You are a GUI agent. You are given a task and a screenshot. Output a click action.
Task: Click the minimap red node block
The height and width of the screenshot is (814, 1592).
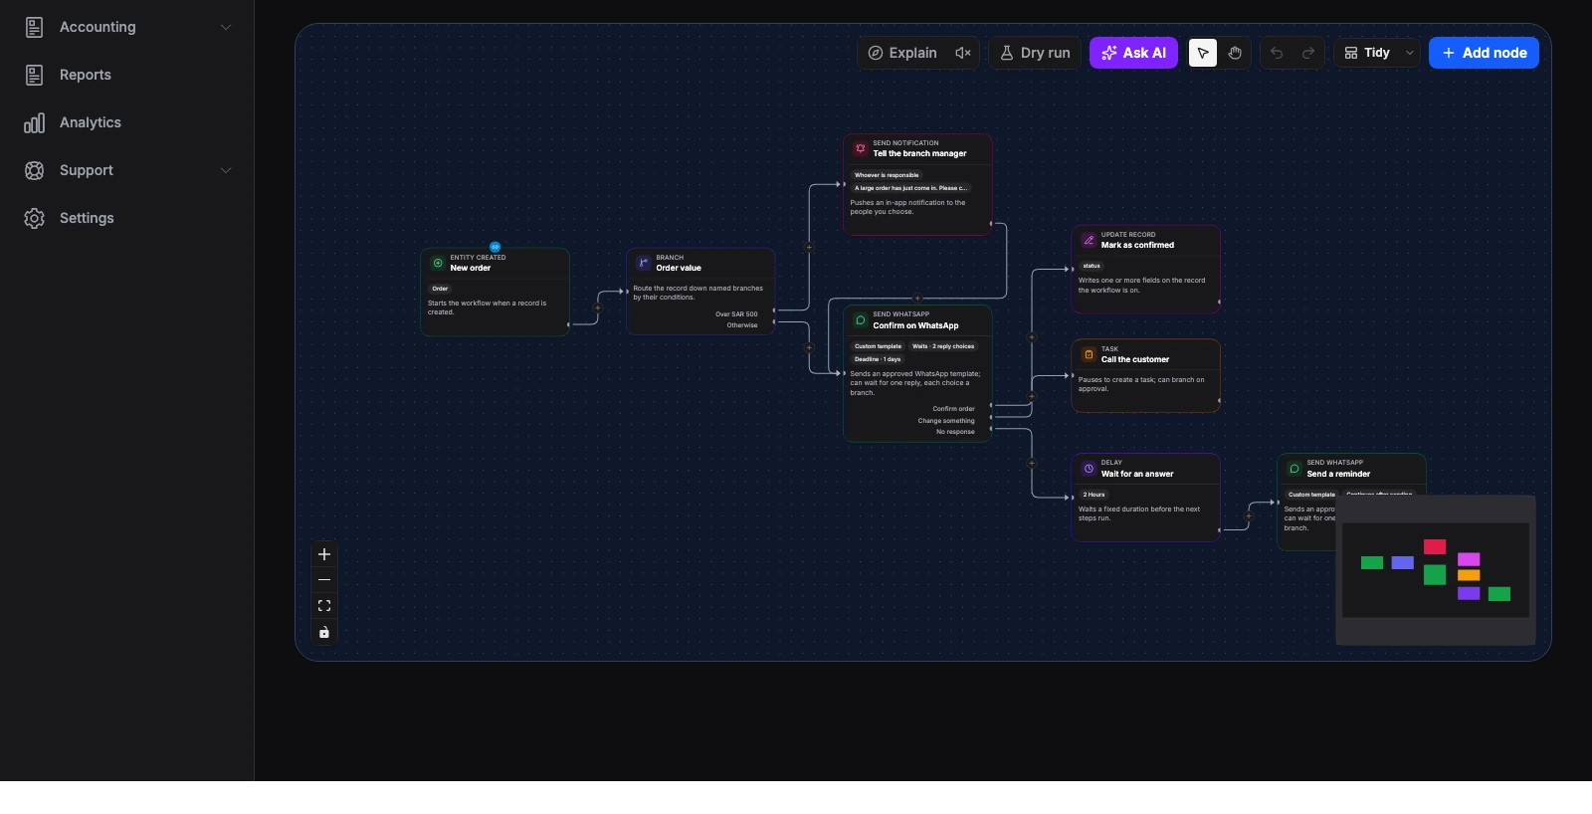click(x=1435, y=546)
